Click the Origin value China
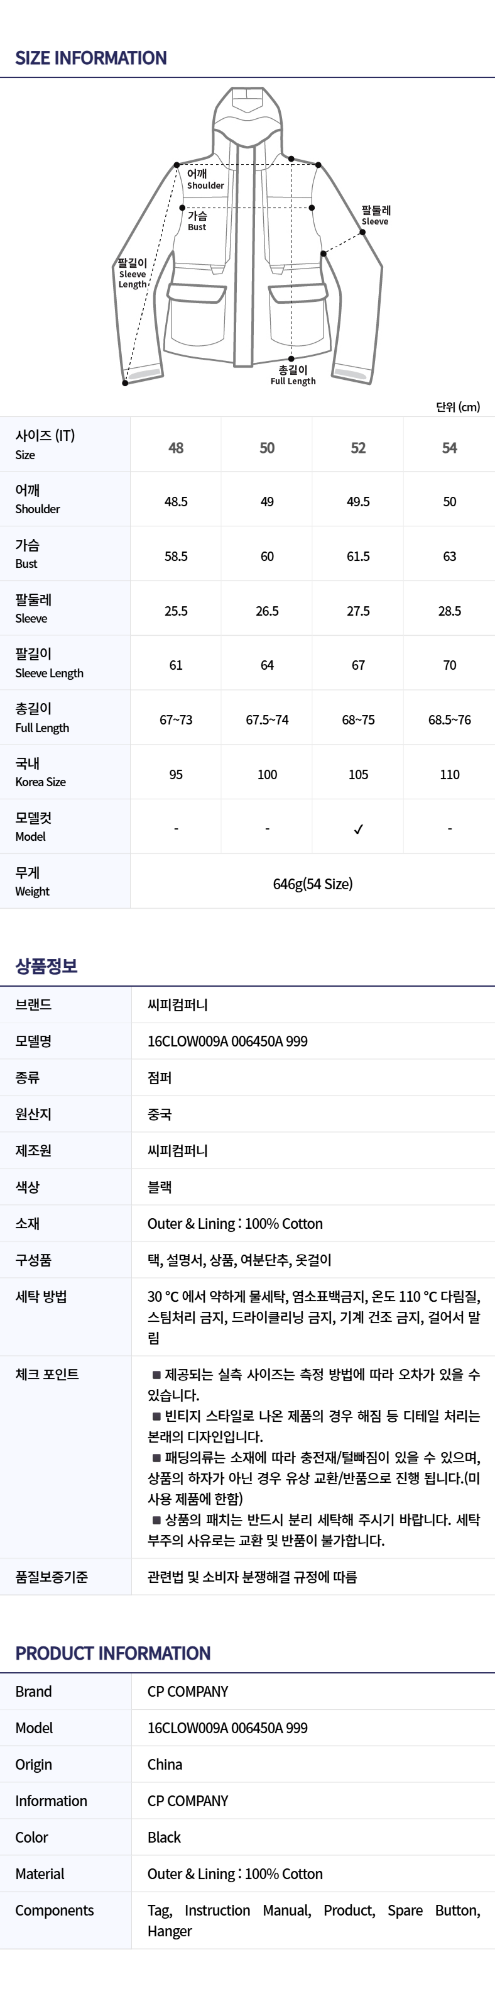Image resolution: width=495 pixels, height=1991 pixels. point(165,1765)
